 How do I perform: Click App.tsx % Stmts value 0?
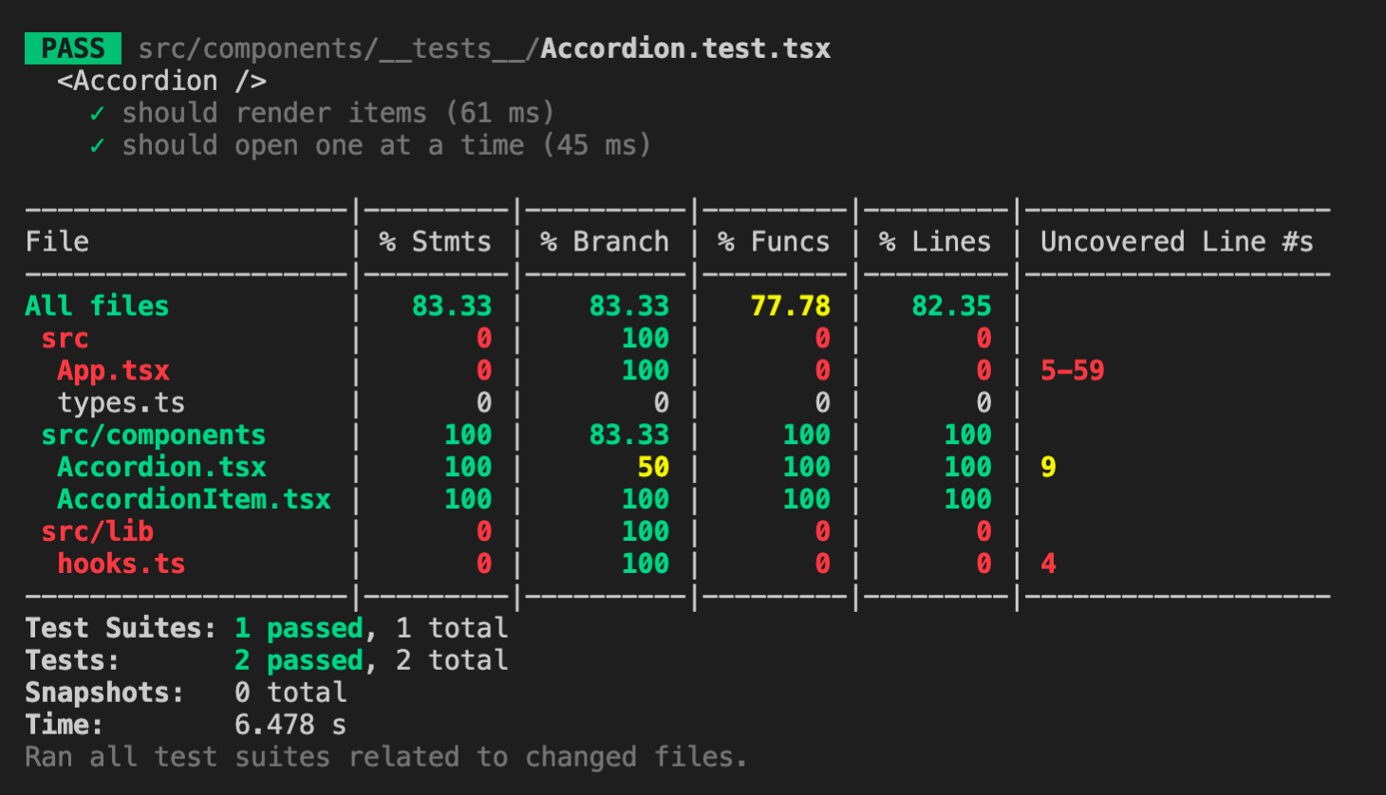484,371
